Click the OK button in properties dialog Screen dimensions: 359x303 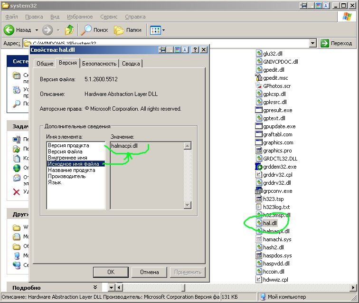tap(111, 272)
